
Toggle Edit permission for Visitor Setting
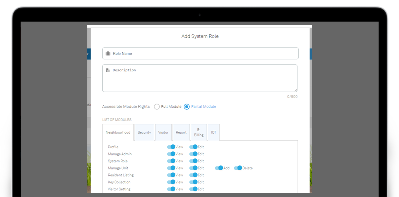[x=193, y=189]
